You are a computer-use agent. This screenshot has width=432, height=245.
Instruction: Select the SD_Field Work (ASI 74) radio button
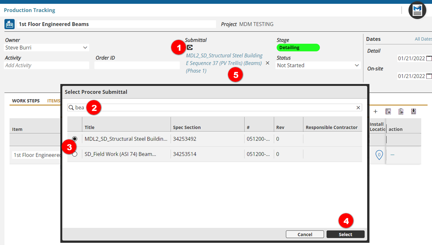pyautogui.click(x=75, y=154)
